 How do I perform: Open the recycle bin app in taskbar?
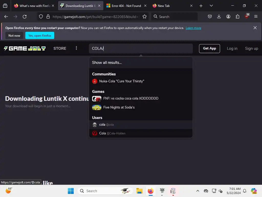pyautogui.click(x=173, y=191)
